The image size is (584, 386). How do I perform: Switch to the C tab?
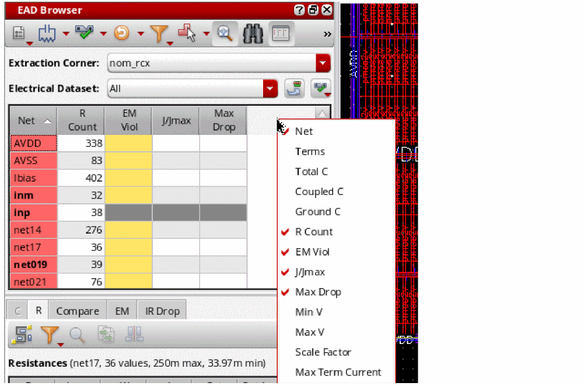click(x=18, y=311)
